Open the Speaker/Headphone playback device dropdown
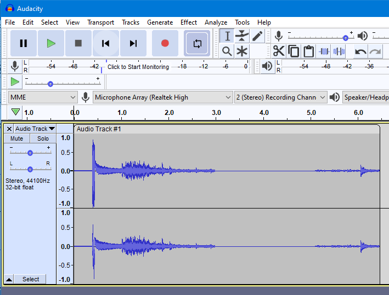Screen dimensions: 389x295 (366, 97)
